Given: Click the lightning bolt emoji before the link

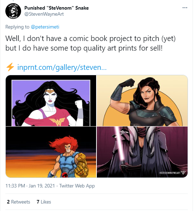Looking at the screenshot, I should tap(10, 67).
